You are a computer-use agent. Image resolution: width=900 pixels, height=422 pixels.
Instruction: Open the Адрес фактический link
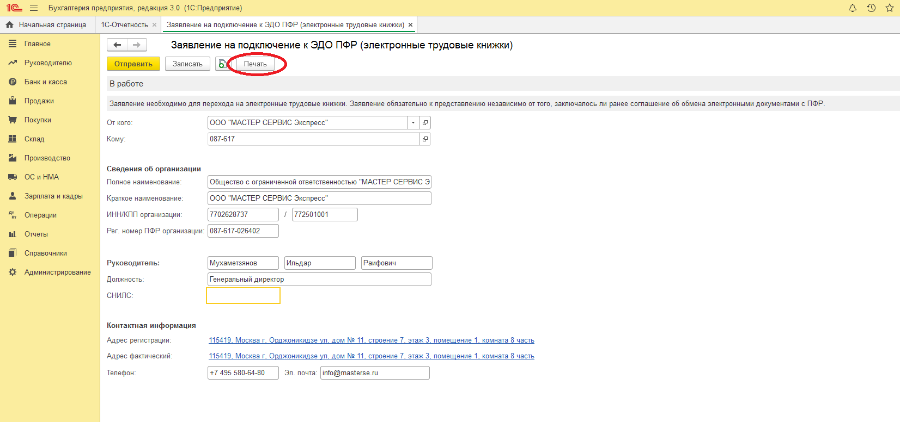pos(372,356)
